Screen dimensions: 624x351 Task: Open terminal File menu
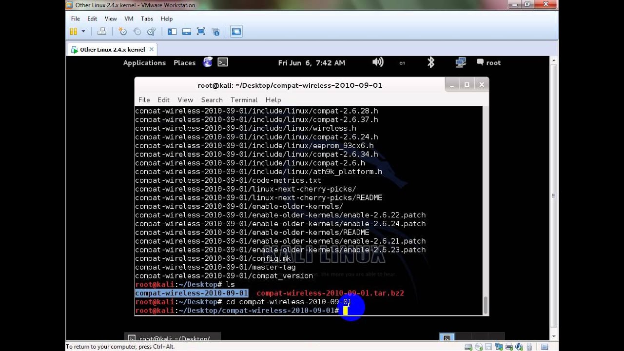click(144, 99)
